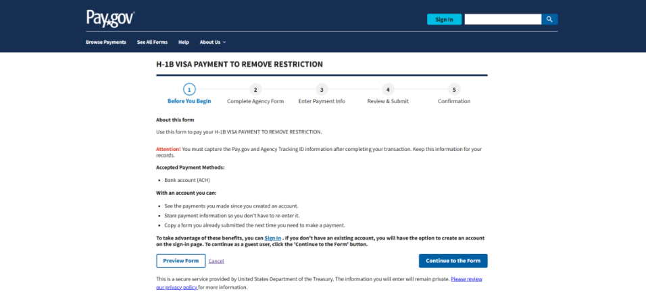Click the About Us chevron arrow
This screenshot has height=300, width=646.
pyautogui.click(x=224, y=42)
